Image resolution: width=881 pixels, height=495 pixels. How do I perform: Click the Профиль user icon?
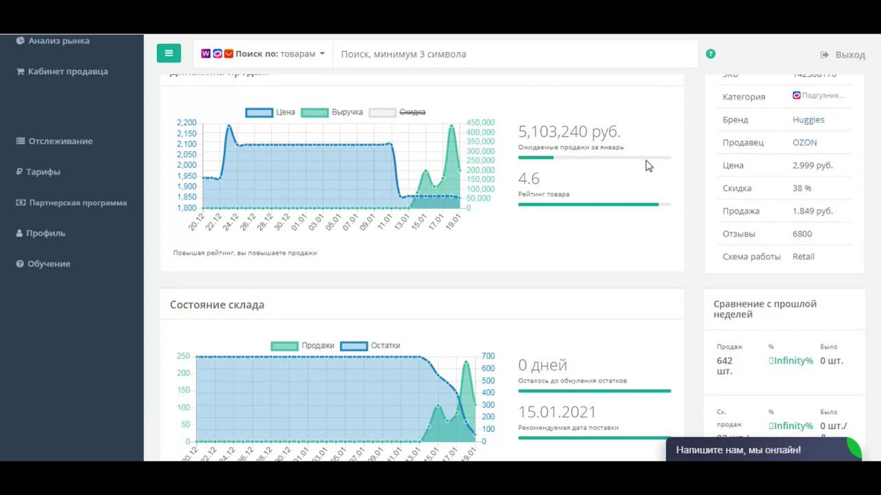(x=20, y=233)
